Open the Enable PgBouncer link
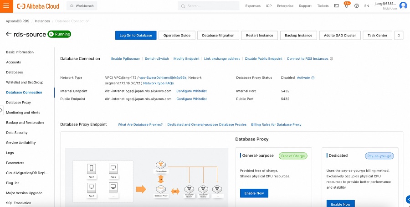410x207 pixels. (126, 59)
